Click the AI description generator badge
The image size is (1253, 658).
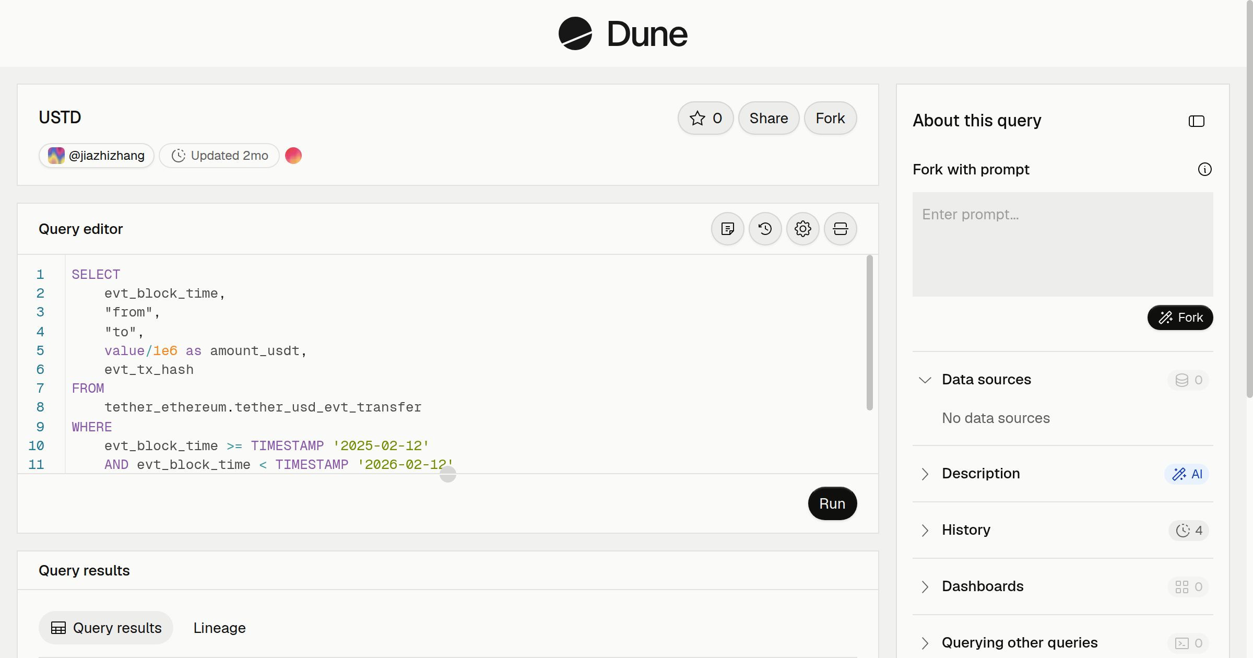(x=1186, y=474)
